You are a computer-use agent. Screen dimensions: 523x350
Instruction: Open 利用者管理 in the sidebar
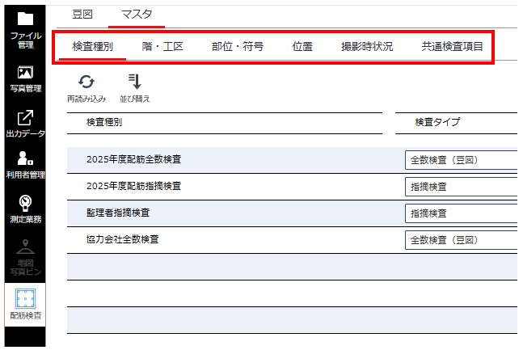25,165
